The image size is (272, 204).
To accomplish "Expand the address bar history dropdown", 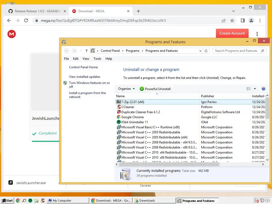I will pyautogui.click(x=200, y=51).
